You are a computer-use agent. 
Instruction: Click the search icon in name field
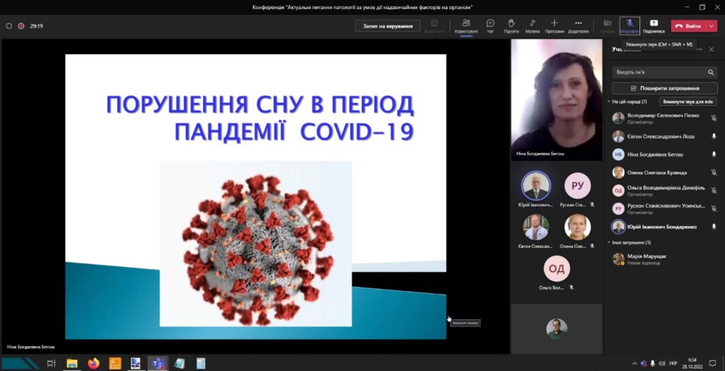coord(711,72)
